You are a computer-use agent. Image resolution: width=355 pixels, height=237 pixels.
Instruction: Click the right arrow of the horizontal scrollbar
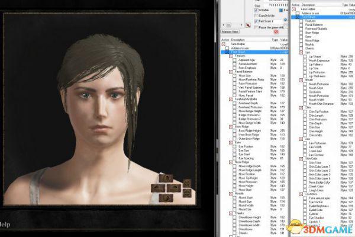241,25
